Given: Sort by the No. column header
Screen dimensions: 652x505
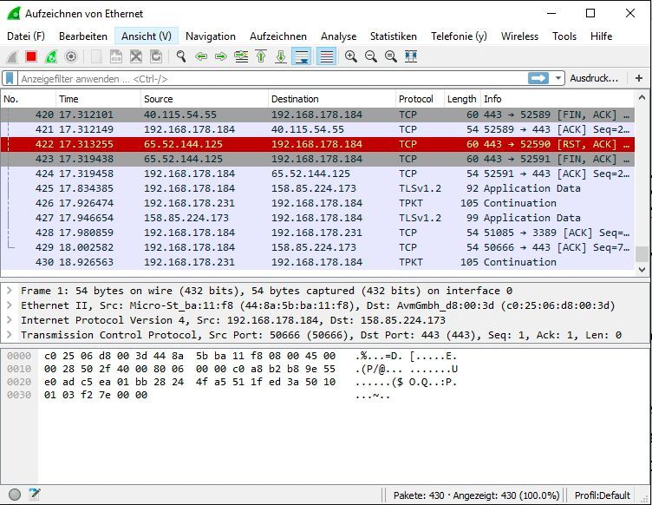Looking at the screenshot, I should (28, 99).
